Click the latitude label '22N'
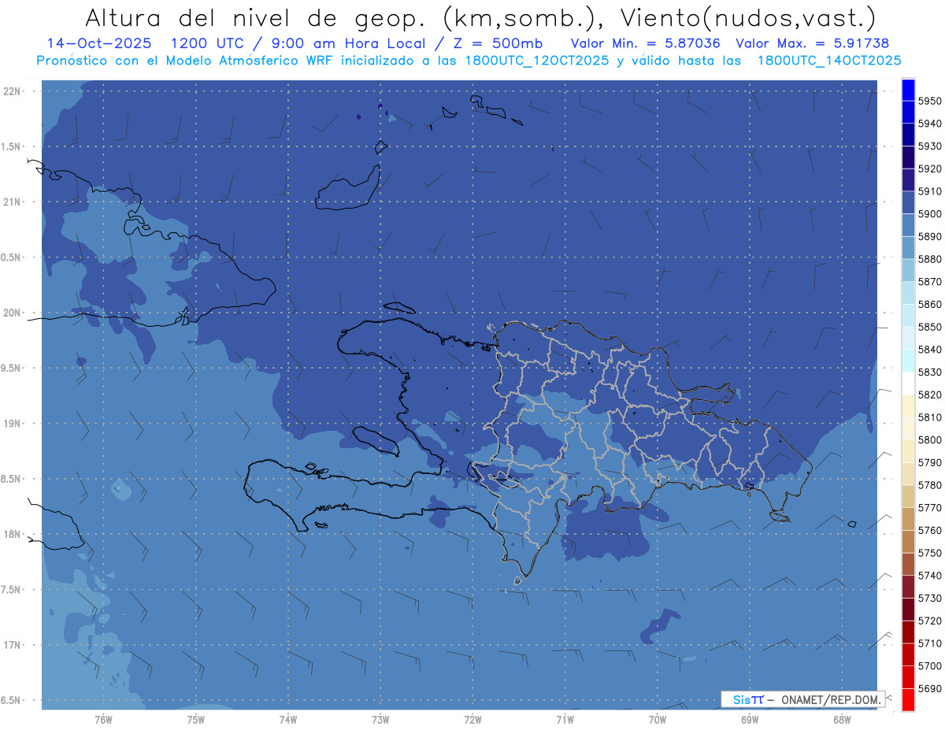Image resolution: width=945 pixels, height=730 pixels. coord(12,91)
